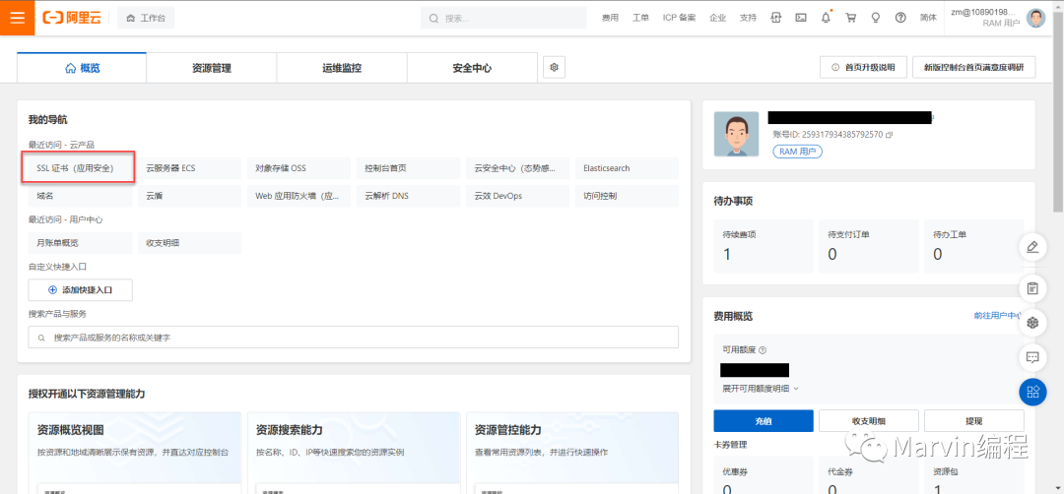Screen dimensions: 1064x494
Task: Open 云效 DevOps shortcut
Action: 517,196
